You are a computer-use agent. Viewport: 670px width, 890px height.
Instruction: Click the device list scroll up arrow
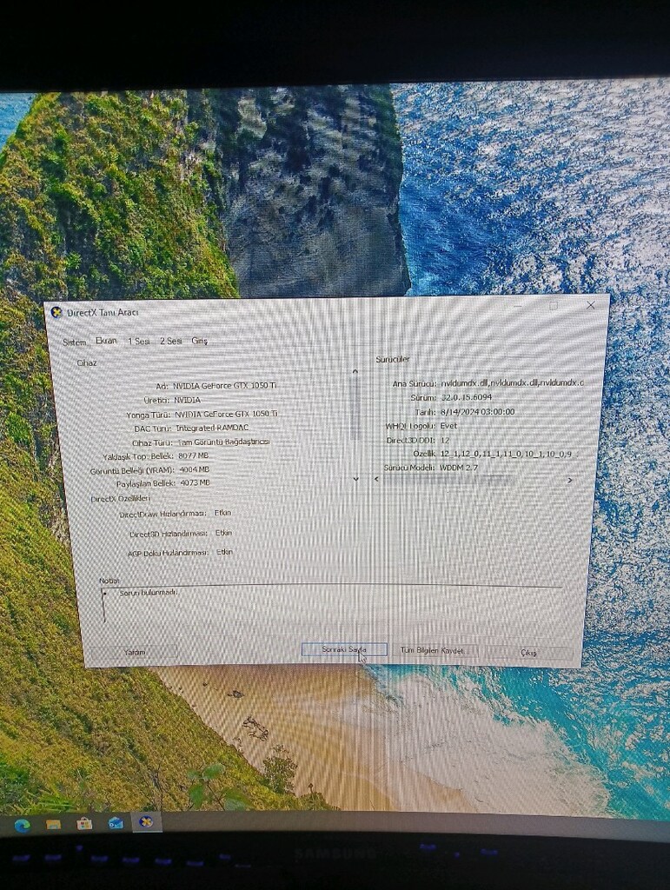tap(355, 371)
